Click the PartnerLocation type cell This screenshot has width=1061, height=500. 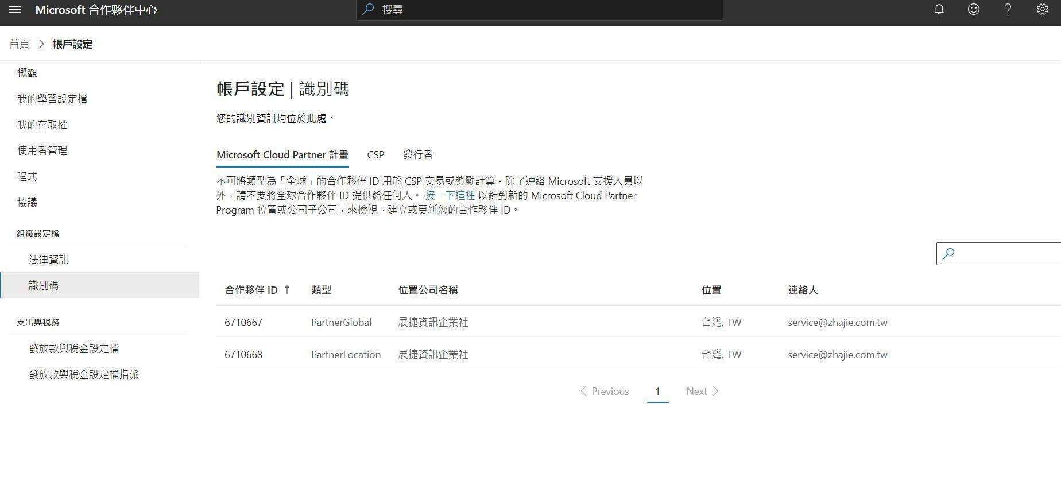(x=346, y=354)
